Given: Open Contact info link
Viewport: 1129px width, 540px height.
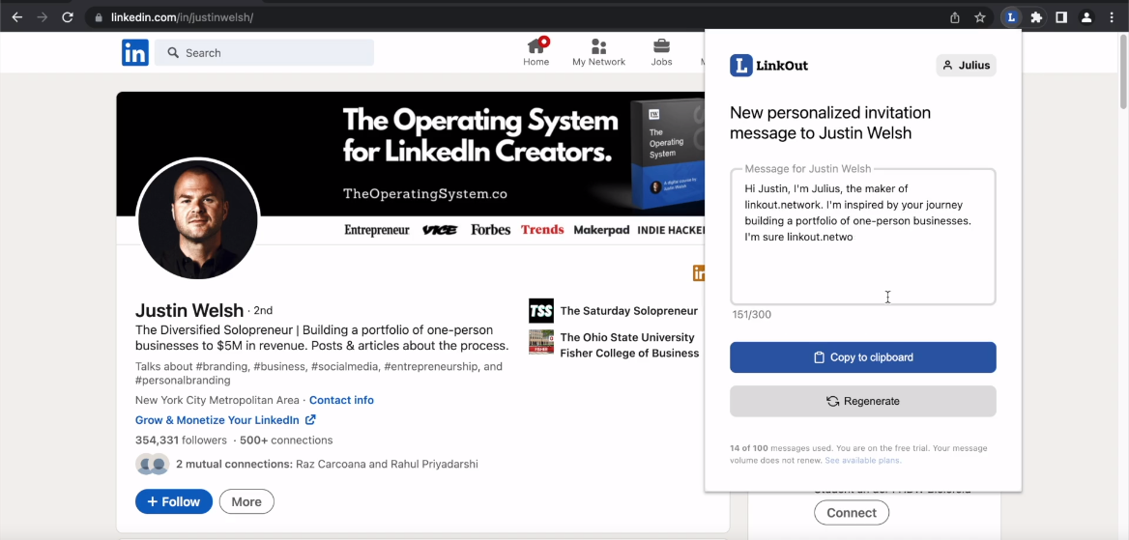Looking at the screenshot, I should (341, 400).
